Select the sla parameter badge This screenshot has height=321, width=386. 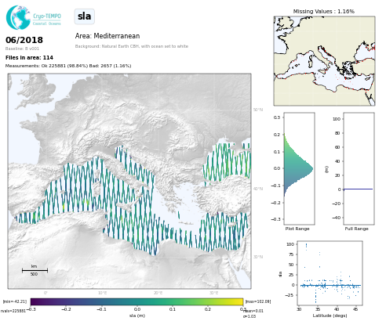coord(85,16)
